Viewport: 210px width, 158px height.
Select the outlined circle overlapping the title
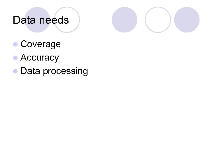[67, 20]
